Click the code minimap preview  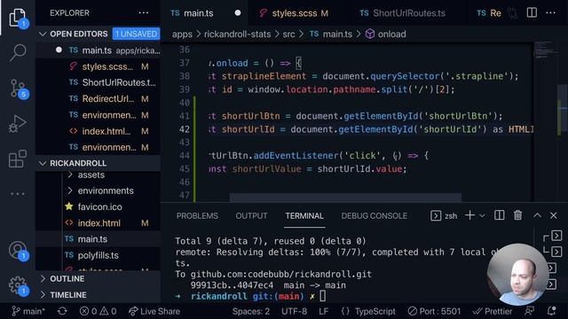pos(545,50)
